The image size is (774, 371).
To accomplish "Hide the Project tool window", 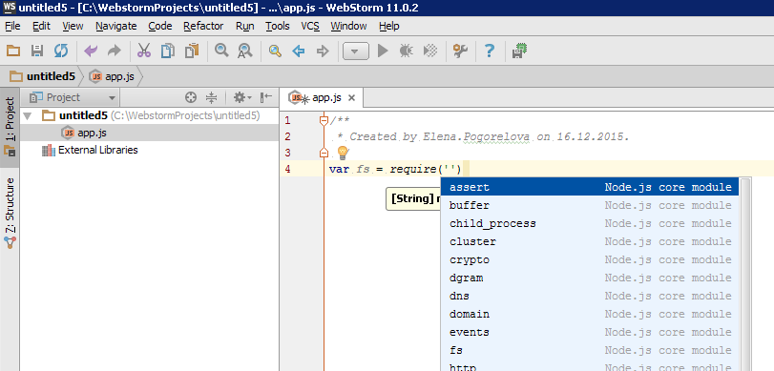I will tap(266, 97).
